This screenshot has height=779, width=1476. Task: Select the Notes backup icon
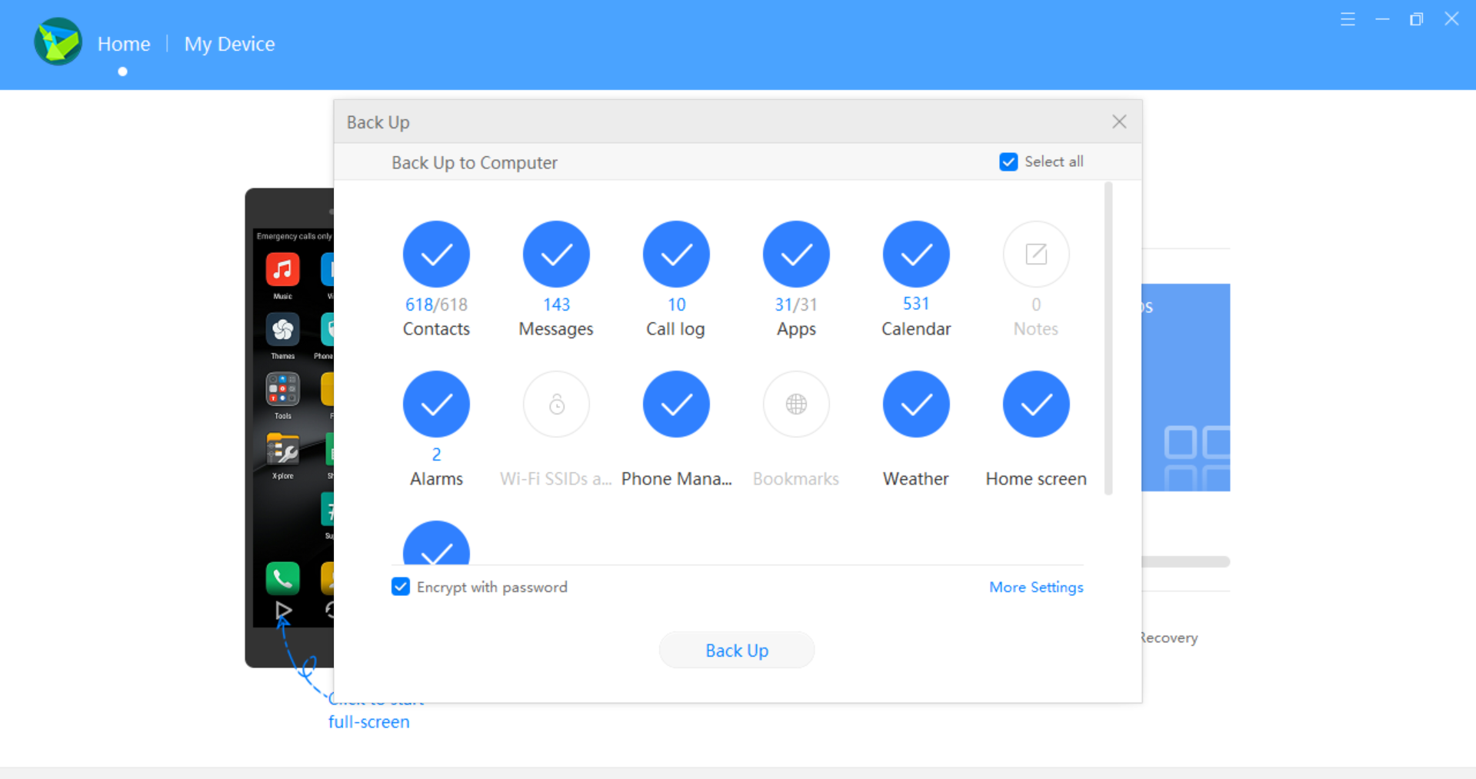(1036, 254)
